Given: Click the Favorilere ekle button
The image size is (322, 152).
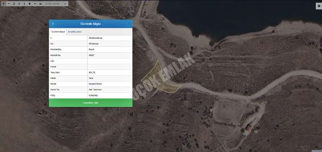Looking at the screenshot, I should coord(91,103).
